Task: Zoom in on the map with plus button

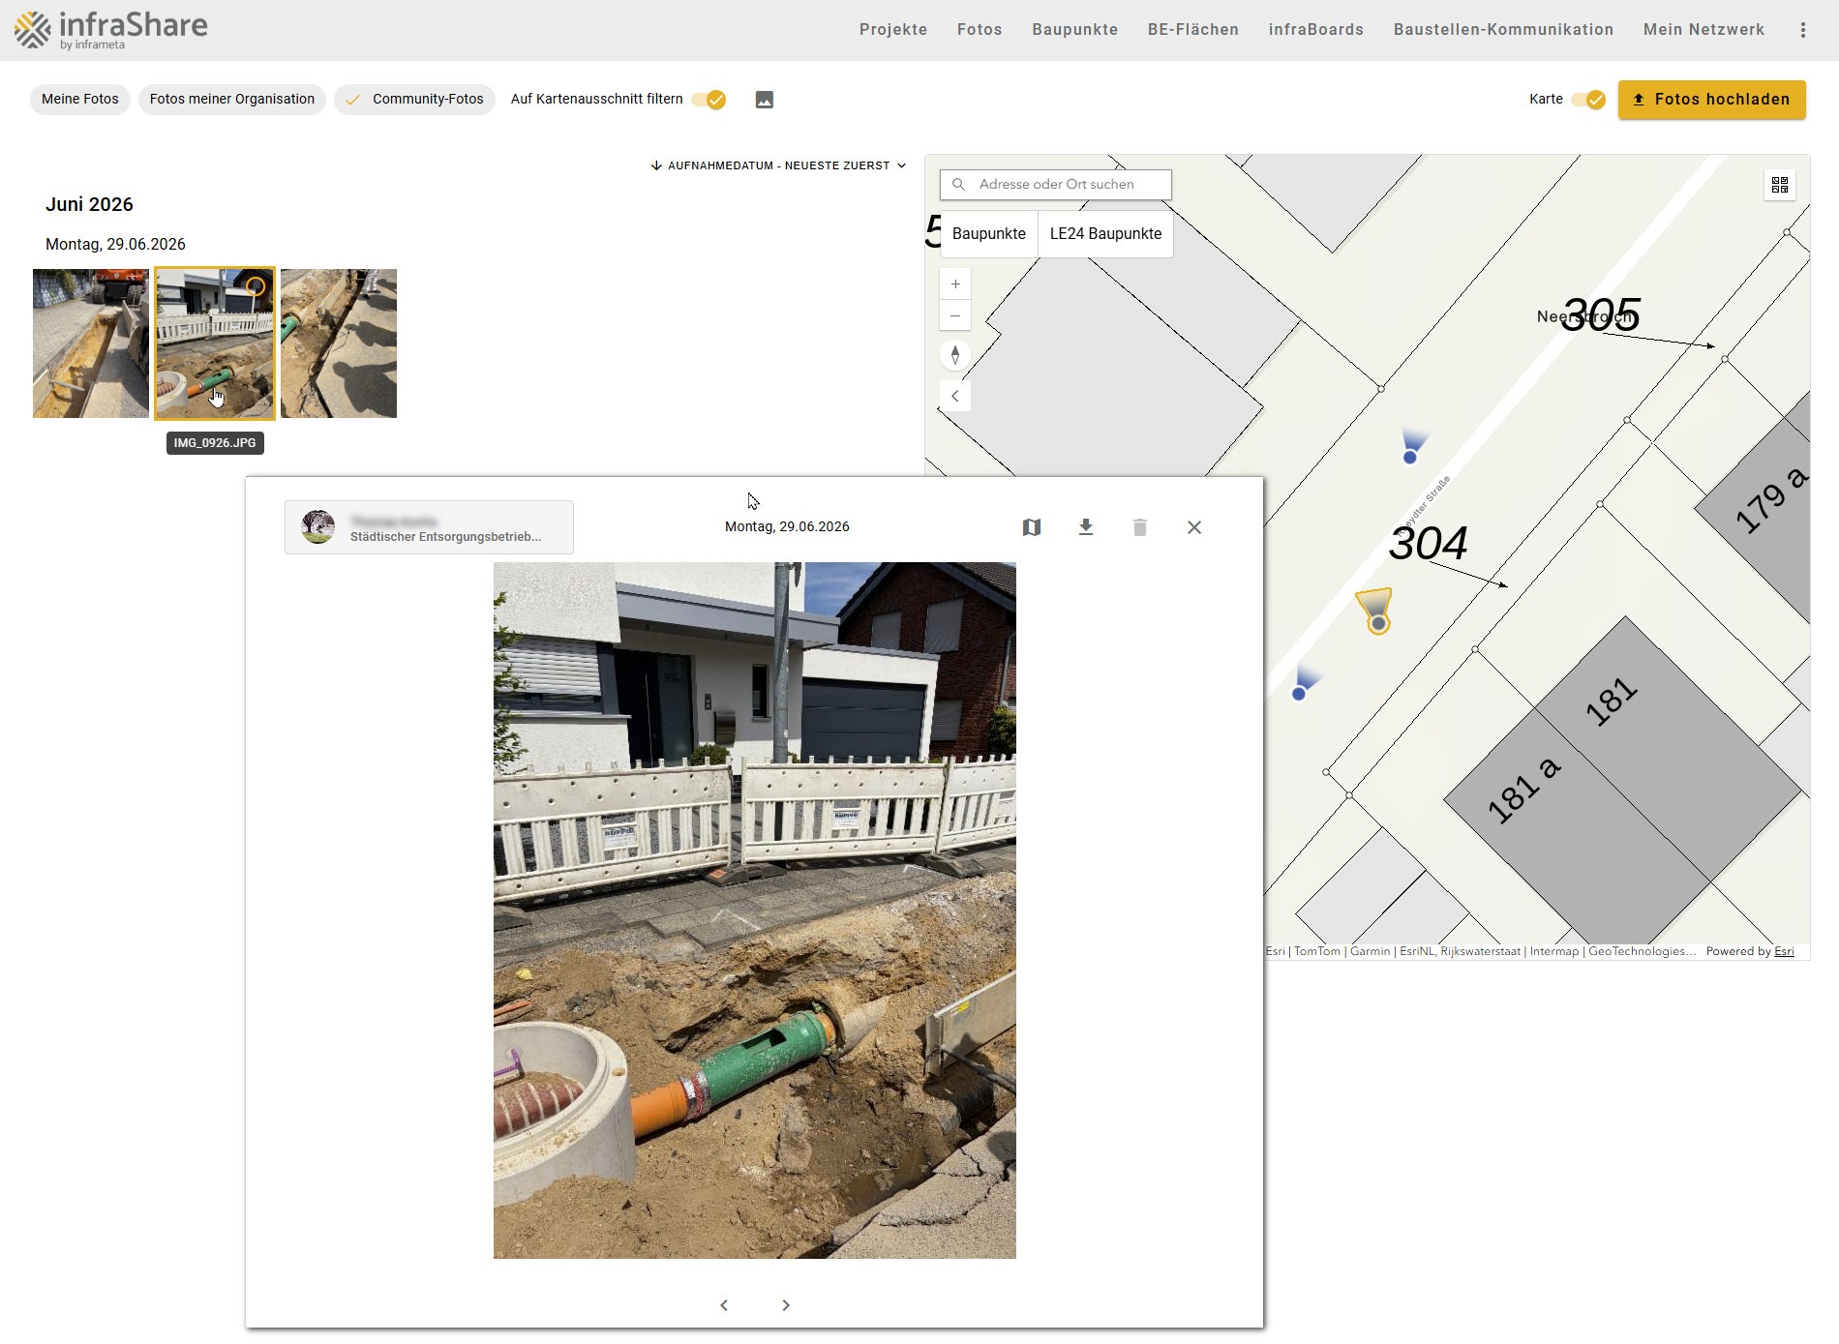Action: click(955, 284)
